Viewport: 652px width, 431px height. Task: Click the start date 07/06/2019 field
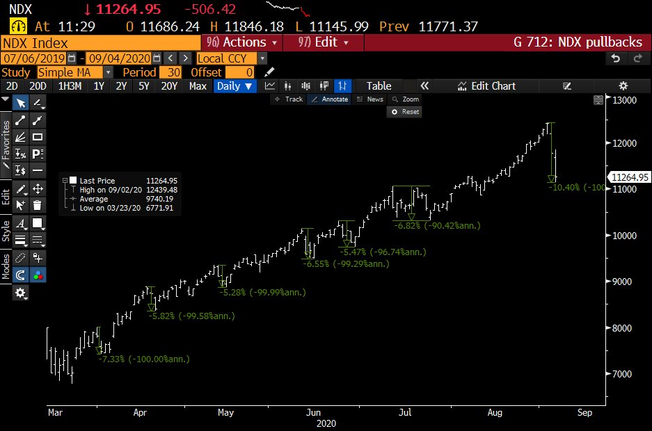point(34,58)
